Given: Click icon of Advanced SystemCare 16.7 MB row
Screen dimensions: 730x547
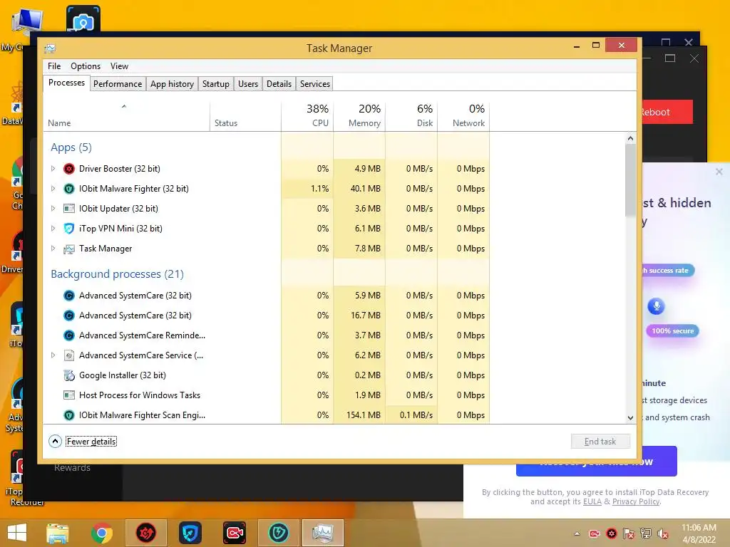Looking at the screenshot, I should pyautogui.click(x=69, y=316).
